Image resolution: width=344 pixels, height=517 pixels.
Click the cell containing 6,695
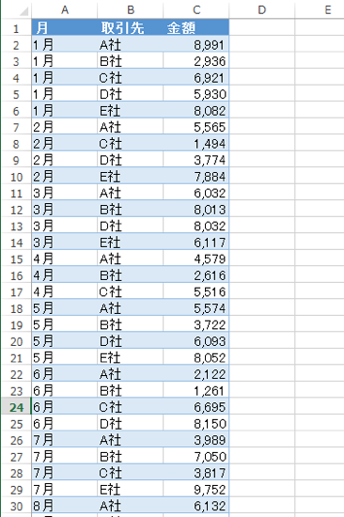pos(195,407)
